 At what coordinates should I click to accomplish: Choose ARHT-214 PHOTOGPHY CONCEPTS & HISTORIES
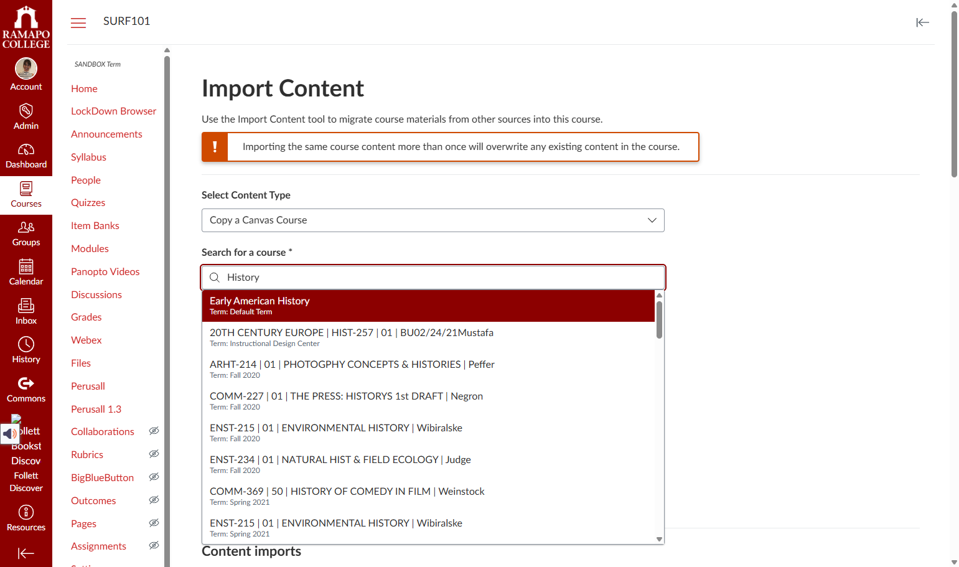pos(428,369)
